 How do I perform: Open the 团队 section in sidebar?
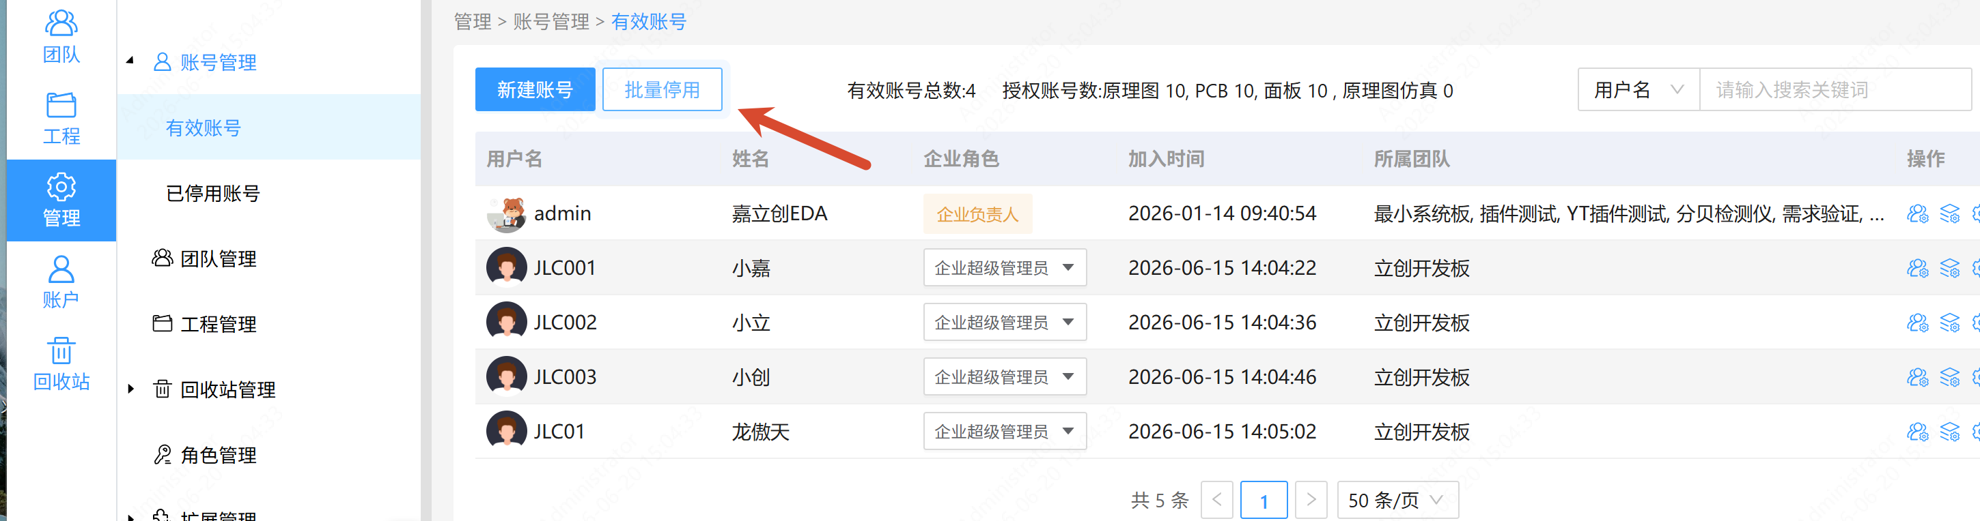point(61,37)
